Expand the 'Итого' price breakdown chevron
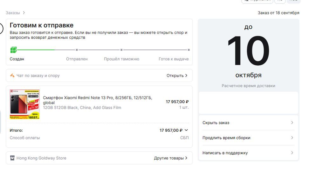 186,130
